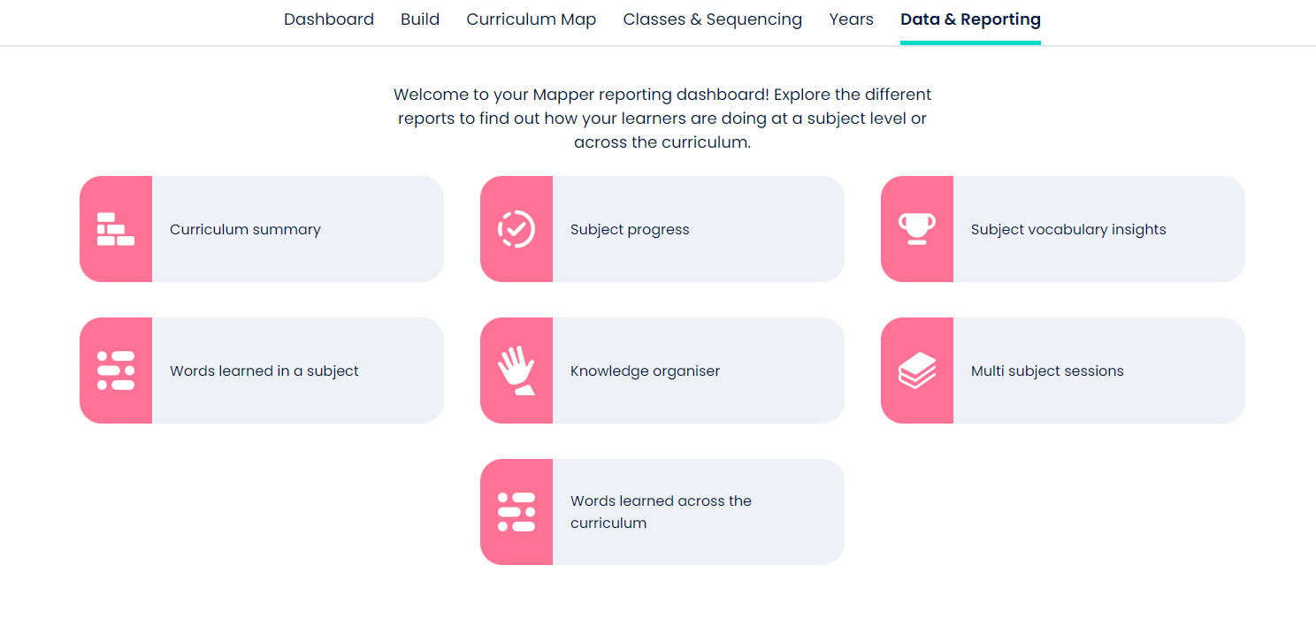Screen dimensions: 1316x619
Task: Open the Multi subject sessions report
Action: pyautogui.click(x=1047, y=371)
